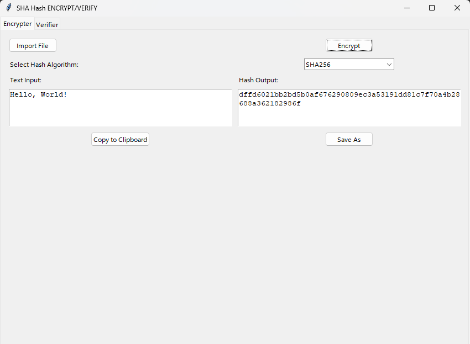Place cursor in the Text Input area

121,108
